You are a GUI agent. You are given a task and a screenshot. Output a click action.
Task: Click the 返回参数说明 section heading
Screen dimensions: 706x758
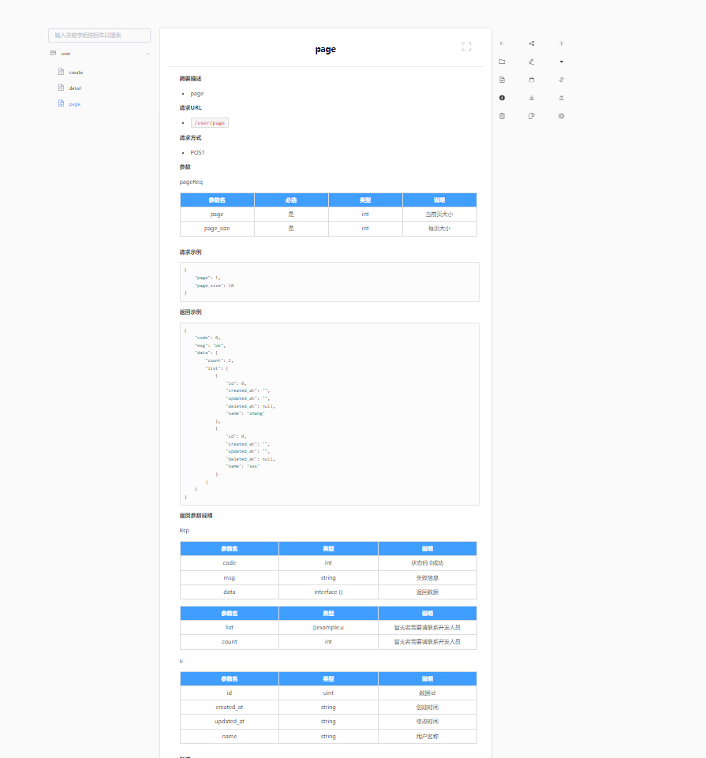point(196,516)
